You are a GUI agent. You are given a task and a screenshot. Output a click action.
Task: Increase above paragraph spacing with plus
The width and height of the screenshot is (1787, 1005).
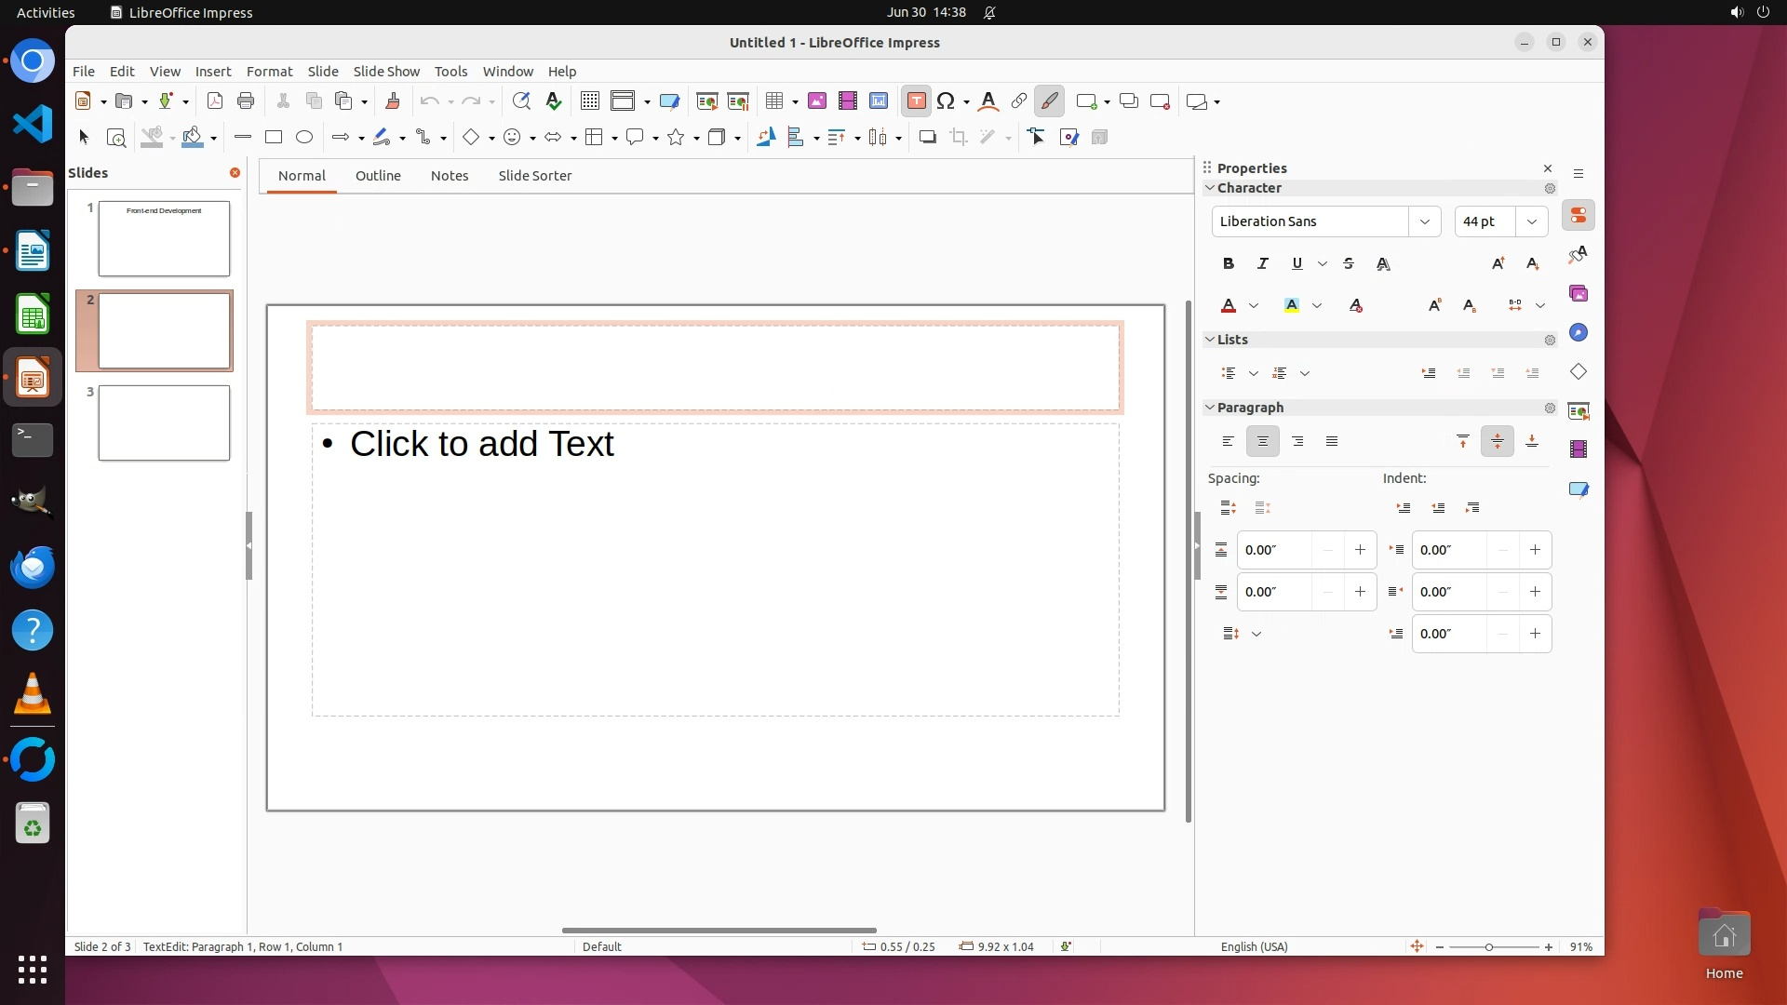[1360, 550]
